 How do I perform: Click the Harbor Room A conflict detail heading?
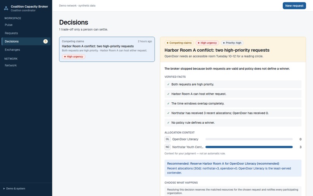click(217, 50)
